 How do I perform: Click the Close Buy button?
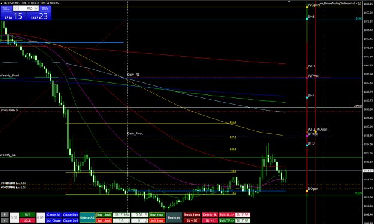(x=71, y=214)
